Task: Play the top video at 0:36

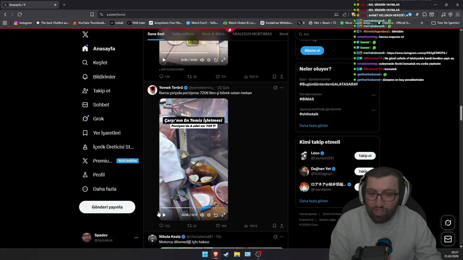Action: click(x=164, y=60)
